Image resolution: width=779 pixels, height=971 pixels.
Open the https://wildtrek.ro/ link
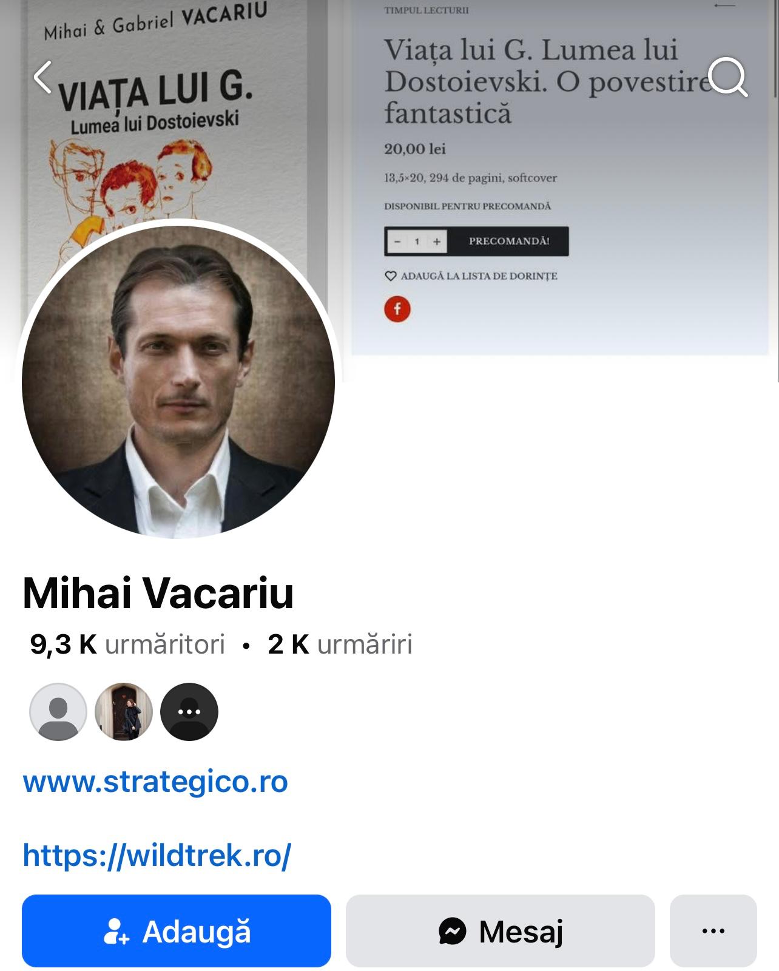click(157, 855)
